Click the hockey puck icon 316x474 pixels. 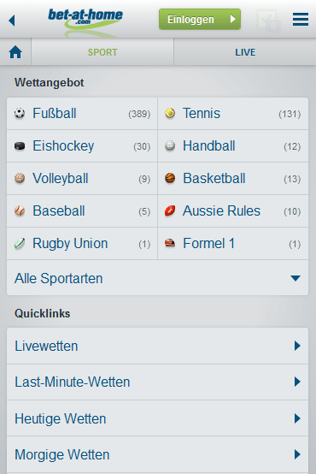(x=20, y=146)
